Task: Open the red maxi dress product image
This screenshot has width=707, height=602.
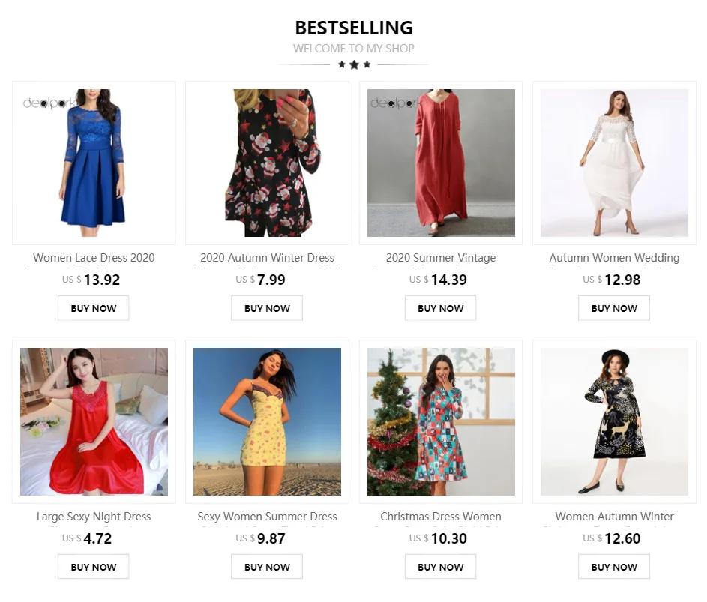Action: (441, 163)
